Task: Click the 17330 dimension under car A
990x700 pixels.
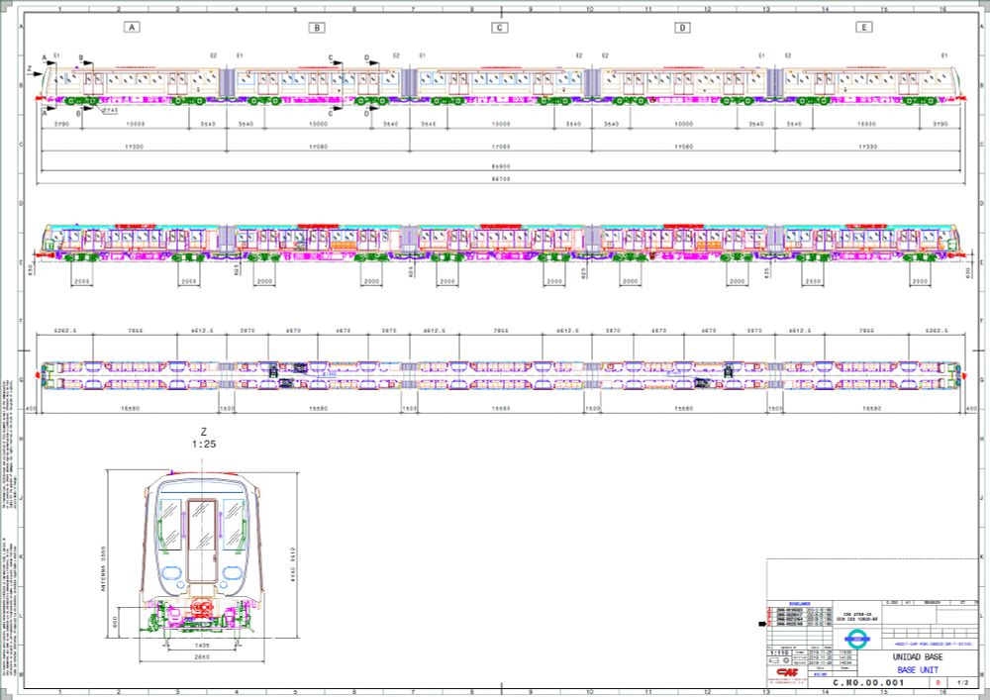Action: point(134,147)
